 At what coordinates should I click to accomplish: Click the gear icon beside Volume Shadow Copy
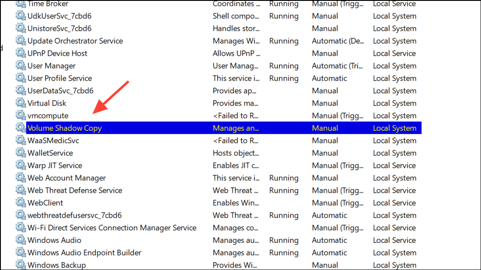click(x=21, y=128)
